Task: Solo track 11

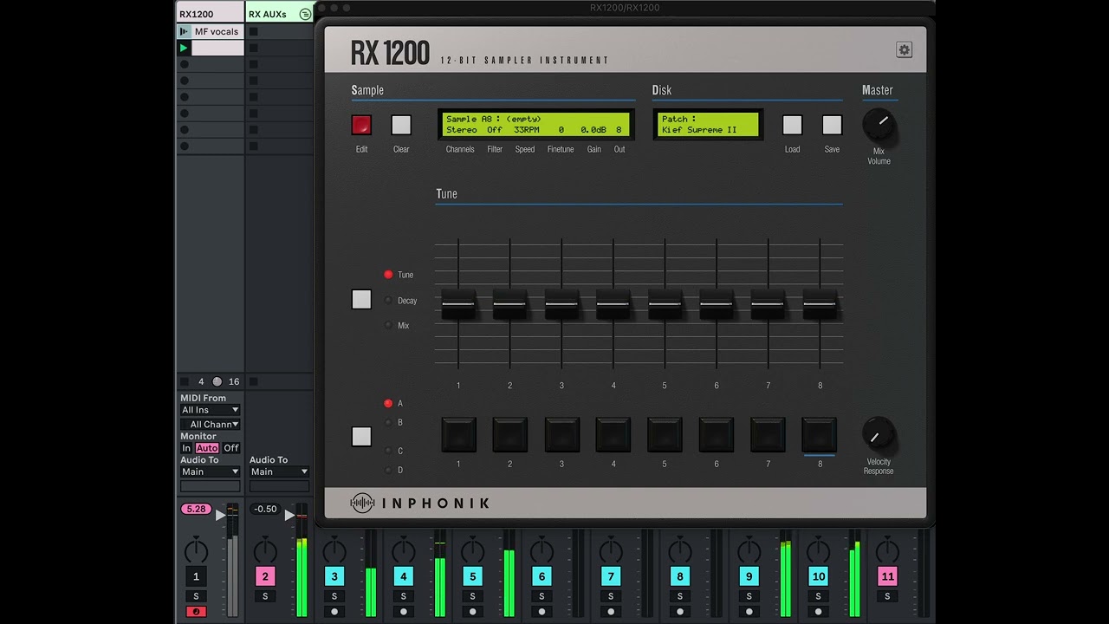Action: coord(887,596)
